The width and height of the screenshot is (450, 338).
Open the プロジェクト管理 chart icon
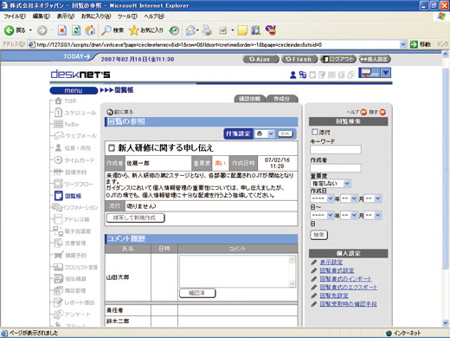[59, 267]
